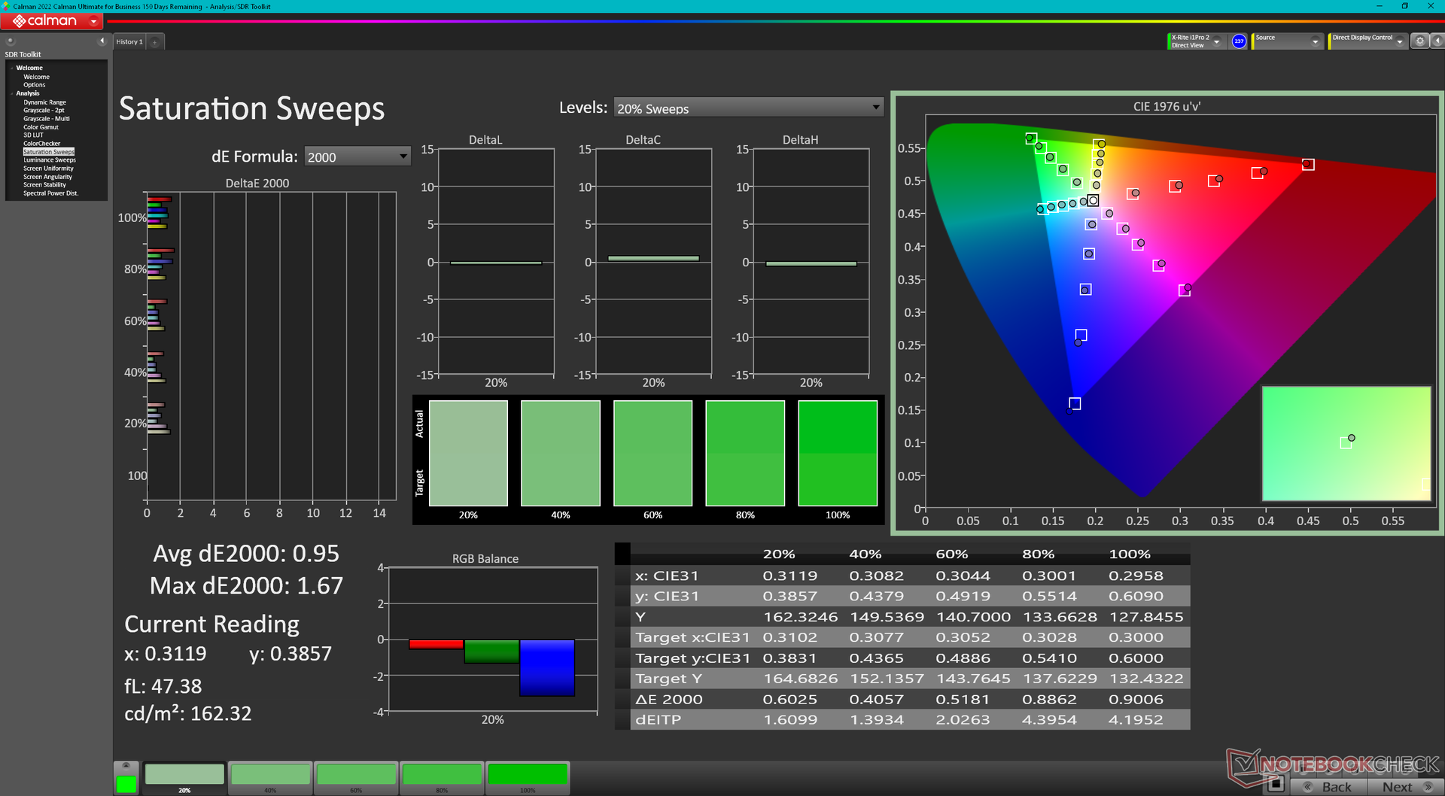Open the Levels 20% Sweeps dropdown
This screenshot has height=796, width=1445.
click(x=748, y=108)
